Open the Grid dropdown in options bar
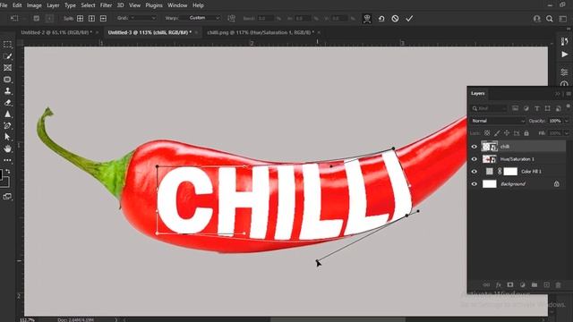This screenshot has height=322, width=573. coord(143,18)
